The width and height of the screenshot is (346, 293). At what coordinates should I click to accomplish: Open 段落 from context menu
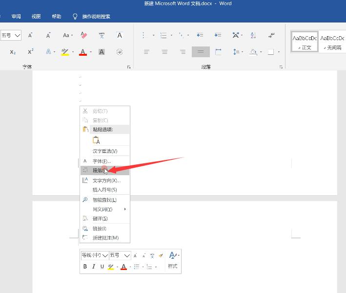[105, 171]
